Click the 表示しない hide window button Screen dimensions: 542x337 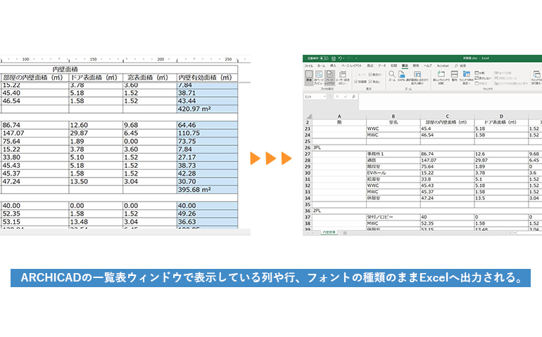click(483, 79)
